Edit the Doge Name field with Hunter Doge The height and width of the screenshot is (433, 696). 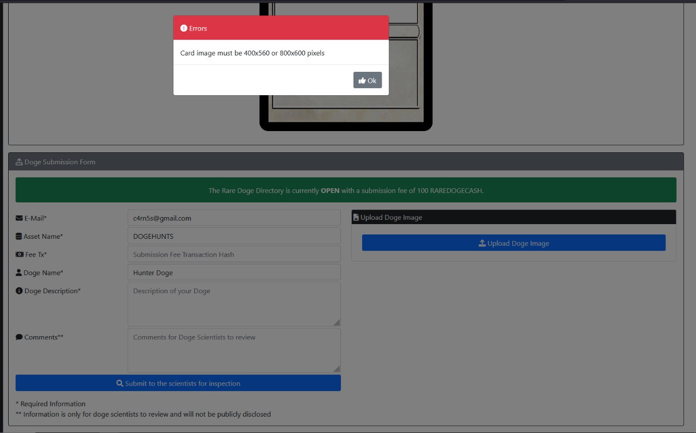coord(234,273)
